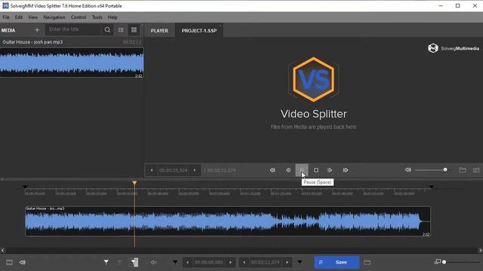Click the start time field 00:00:00.000
The width and height of the screenshot is (483, 271).
point(208,262)
